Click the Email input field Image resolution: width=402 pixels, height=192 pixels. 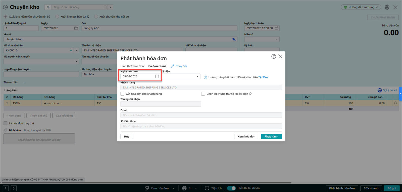pos(201,115)
